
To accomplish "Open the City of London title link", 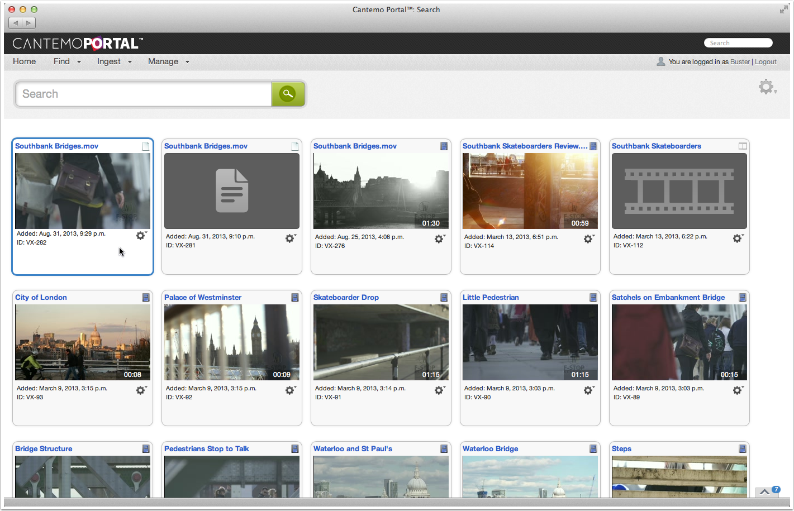I will click(x=41, y=298).
